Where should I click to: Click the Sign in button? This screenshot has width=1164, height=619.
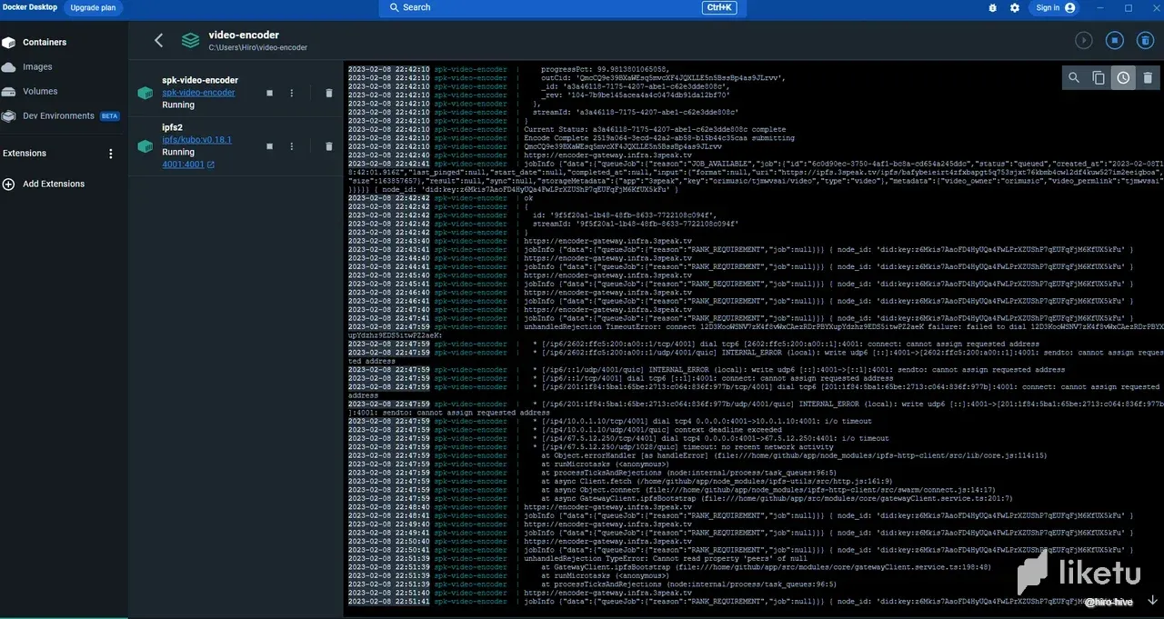(1056, 7)
